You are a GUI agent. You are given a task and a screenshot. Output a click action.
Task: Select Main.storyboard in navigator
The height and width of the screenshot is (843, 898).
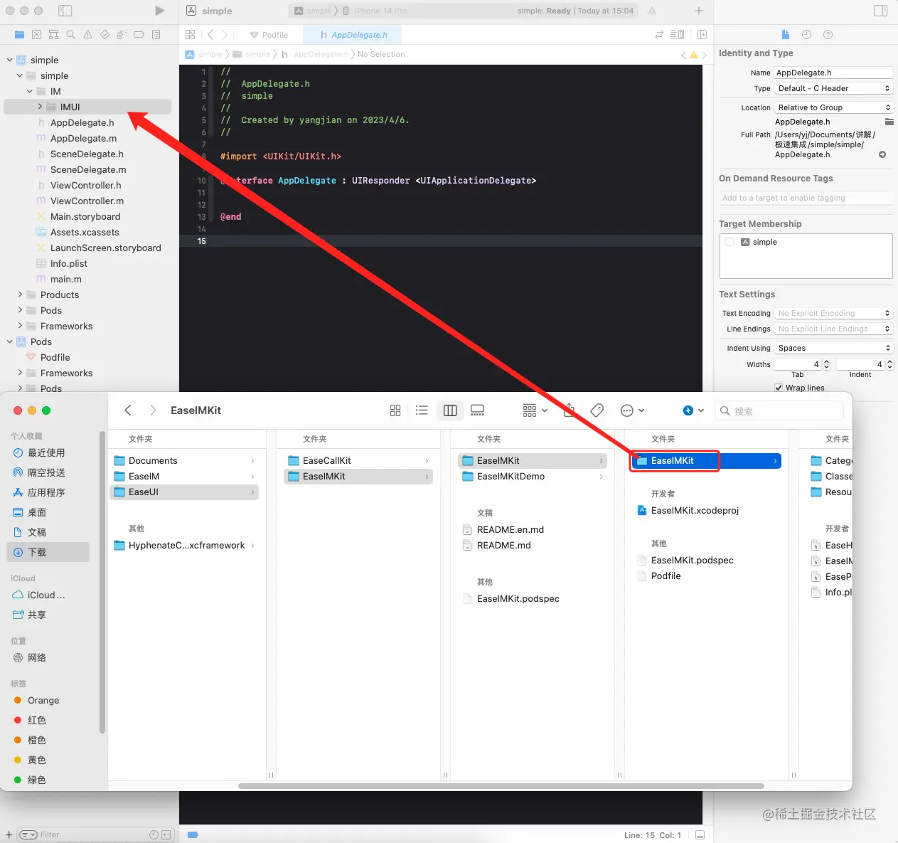click(85, 216)
